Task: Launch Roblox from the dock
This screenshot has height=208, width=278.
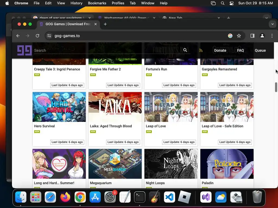Action: (184, 197)
